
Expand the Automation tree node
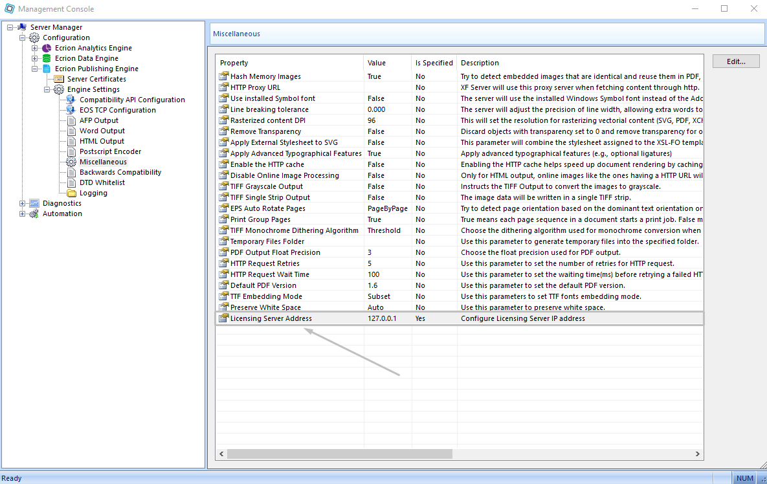point(22,214)
